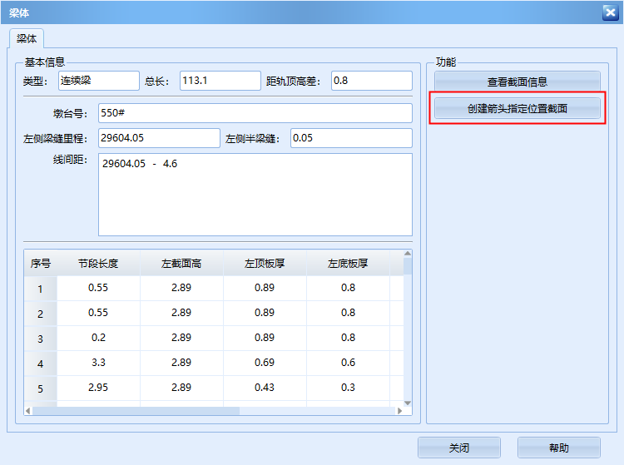Close the 梁体 dialog window
The image size is (624, 465).
pyautogui.click(x=609, y=12)
